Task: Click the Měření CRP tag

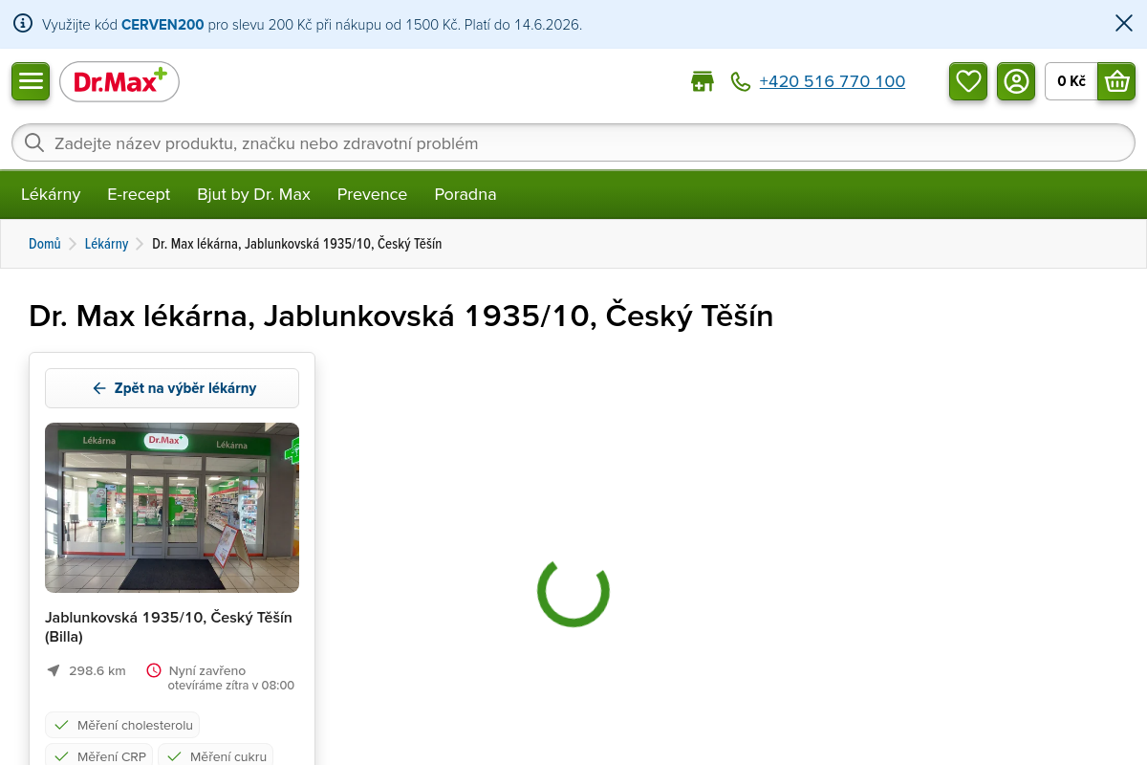Action: pos(99,756)
